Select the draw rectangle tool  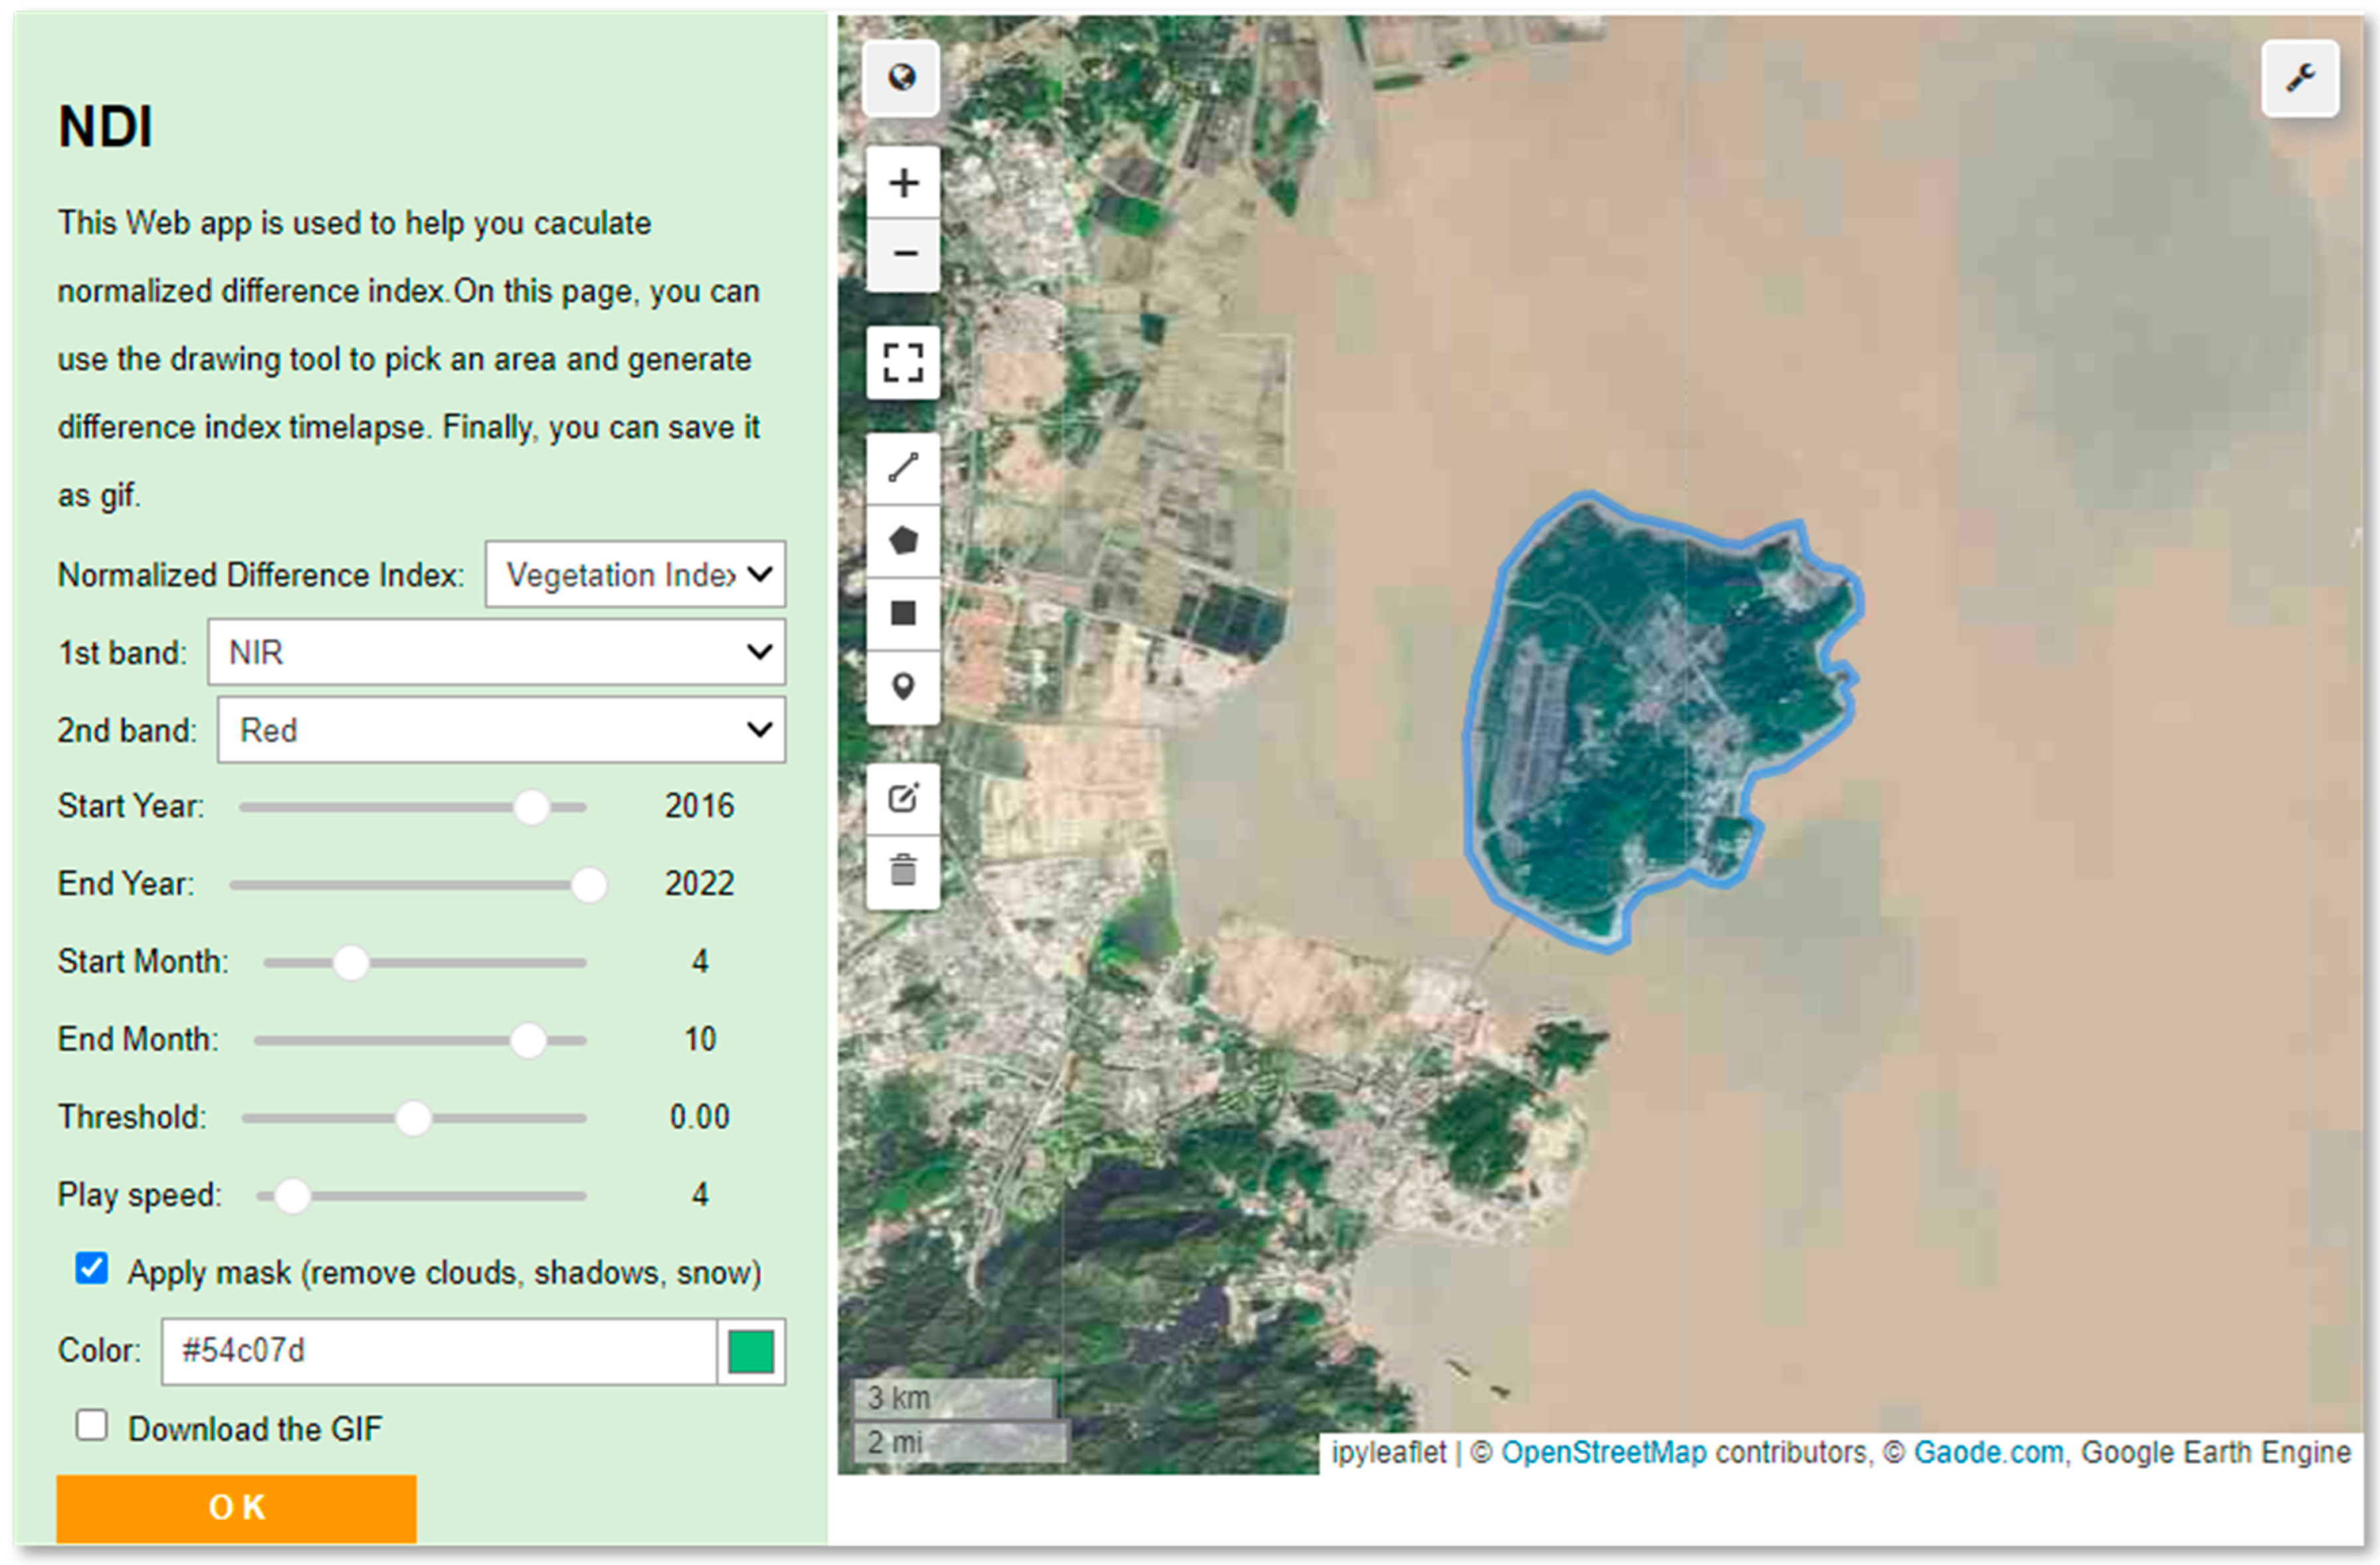(903, 613)
